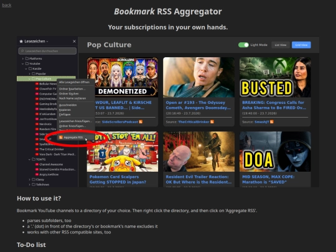This screenshot has width=336, height=252.
Task: Click the RSS icon next to SideScrollersPodcast
Action: [x=141, y=122]
